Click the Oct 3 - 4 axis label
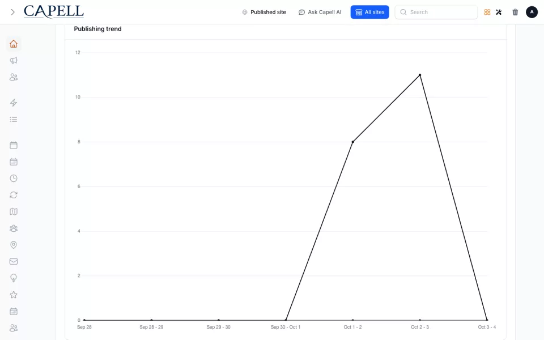The image size is (544, 340). pos(487,327)
